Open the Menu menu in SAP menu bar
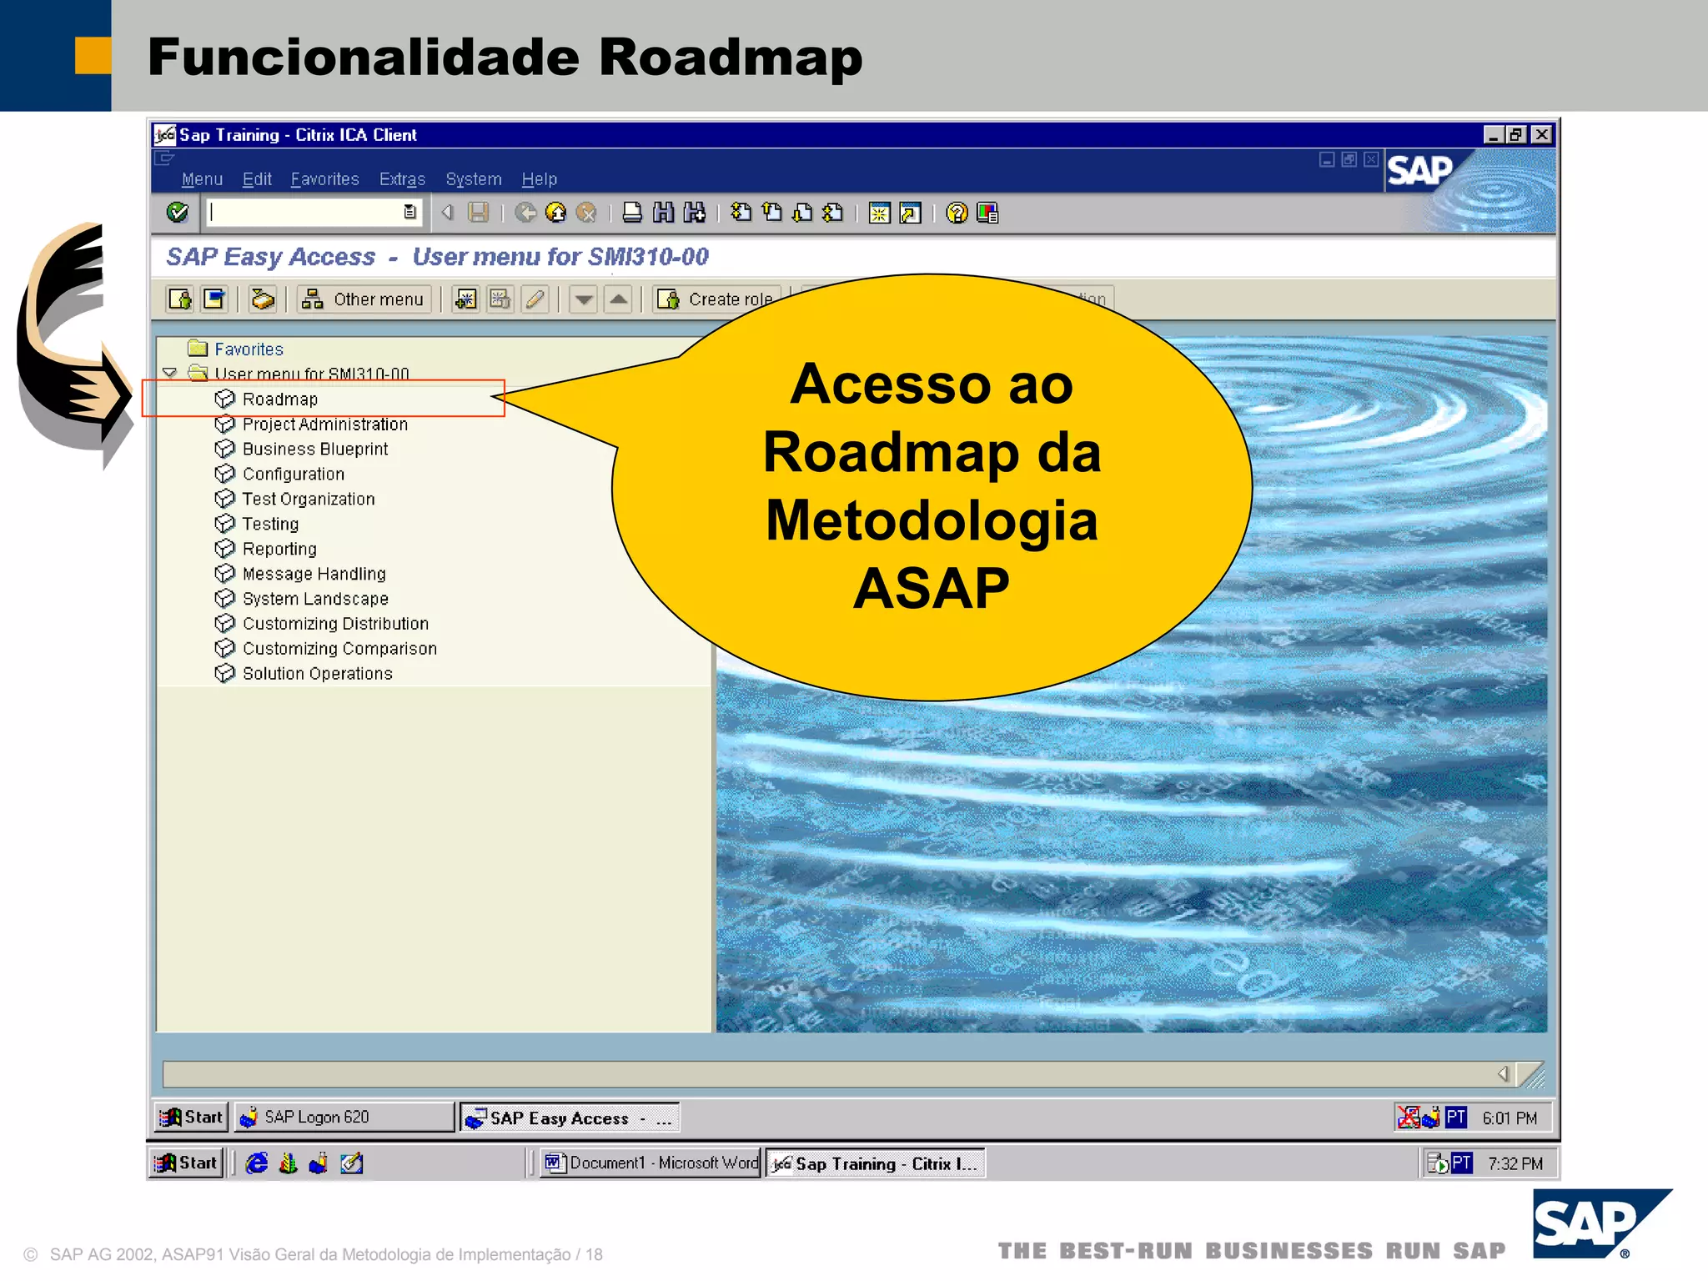This screenshot has width=1708, height=1281. coord(202,179)
